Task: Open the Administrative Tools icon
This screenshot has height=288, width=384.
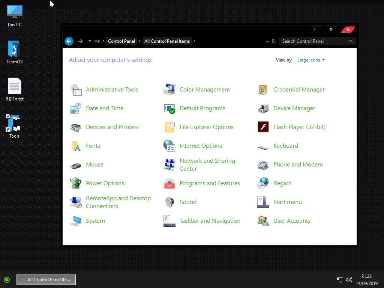Action: click(x=76, y=90)
